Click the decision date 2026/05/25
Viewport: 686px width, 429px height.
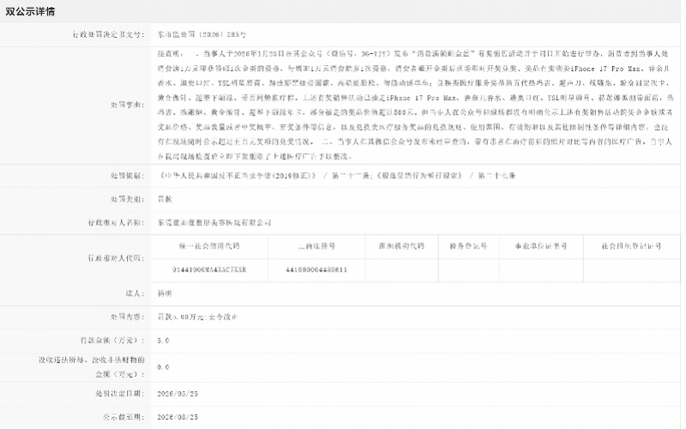click(x=178, y=394)
